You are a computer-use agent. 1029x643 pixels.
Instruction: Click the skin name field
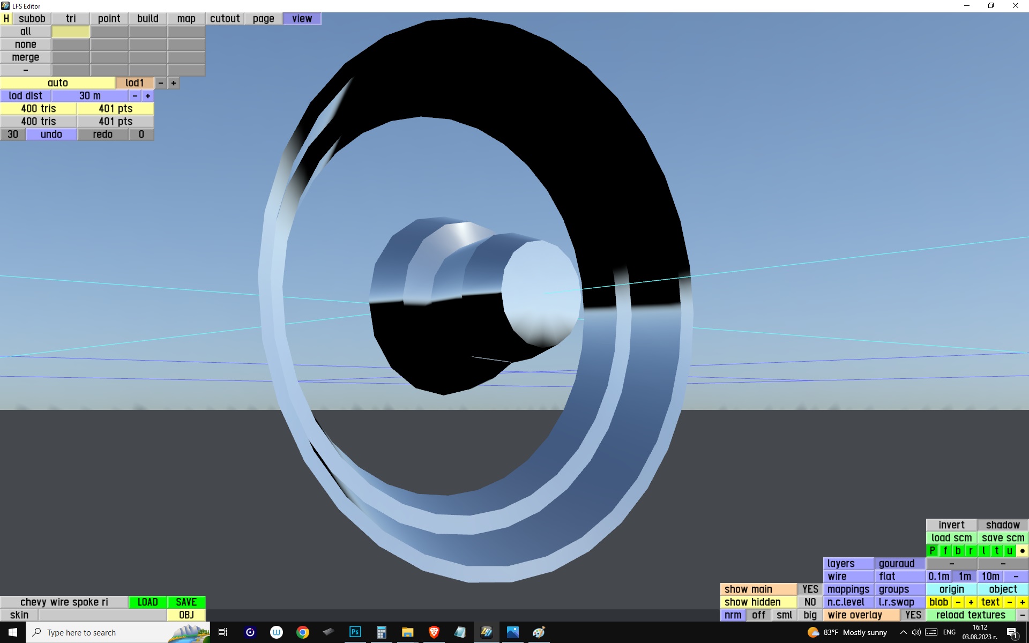point(102,615)
